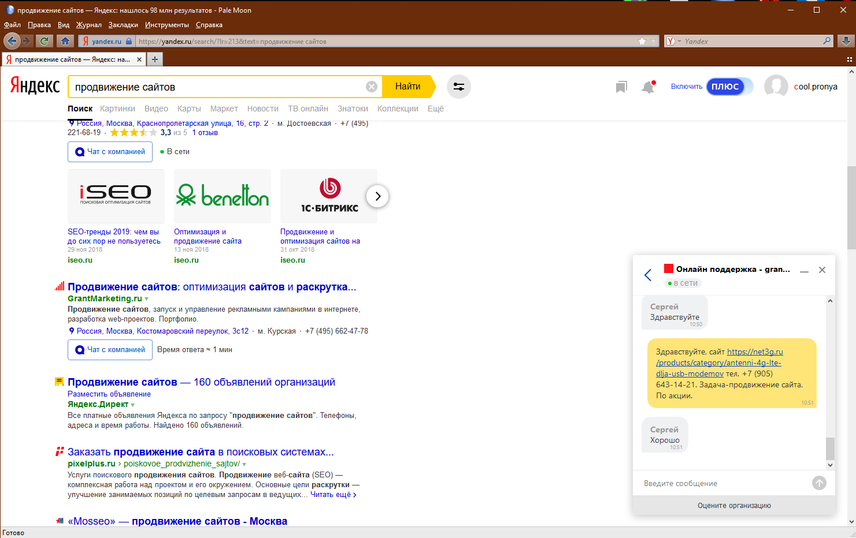Open pixelplus.ru URL dropdown arrow
Screen dimensions: 856x538
click(244, 464)
